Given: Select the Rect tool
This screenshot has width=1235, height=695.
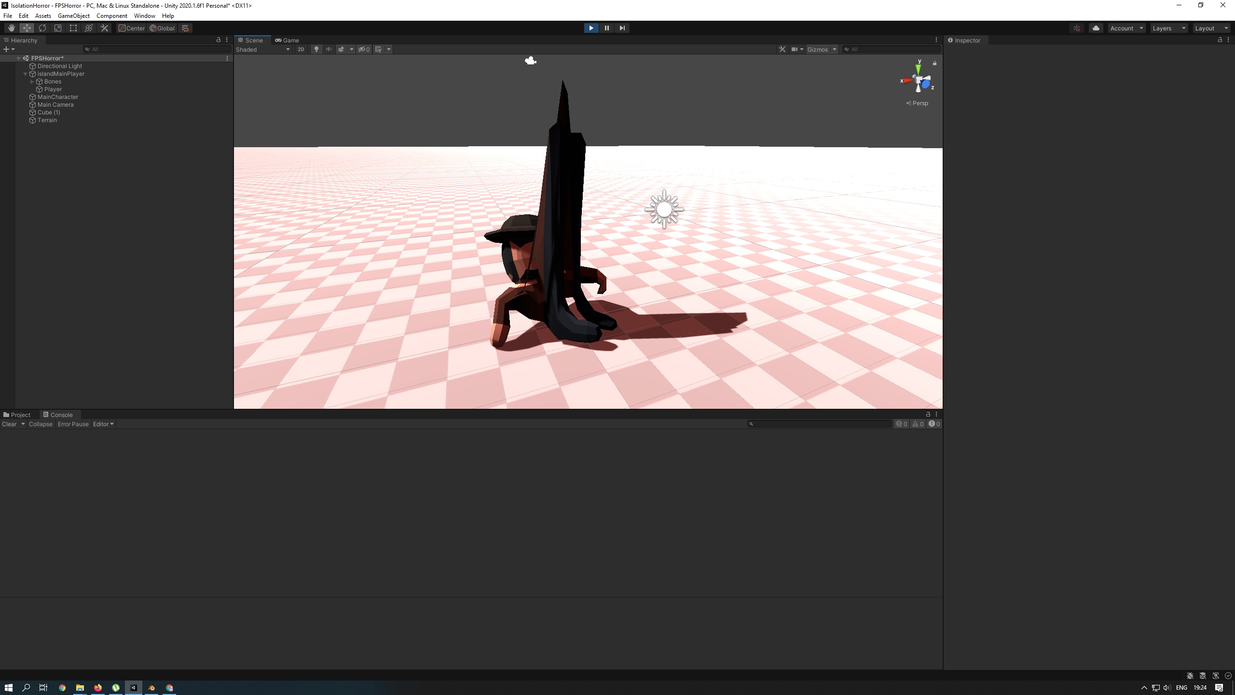Looking at the screenshot, I should pos(73,28).
